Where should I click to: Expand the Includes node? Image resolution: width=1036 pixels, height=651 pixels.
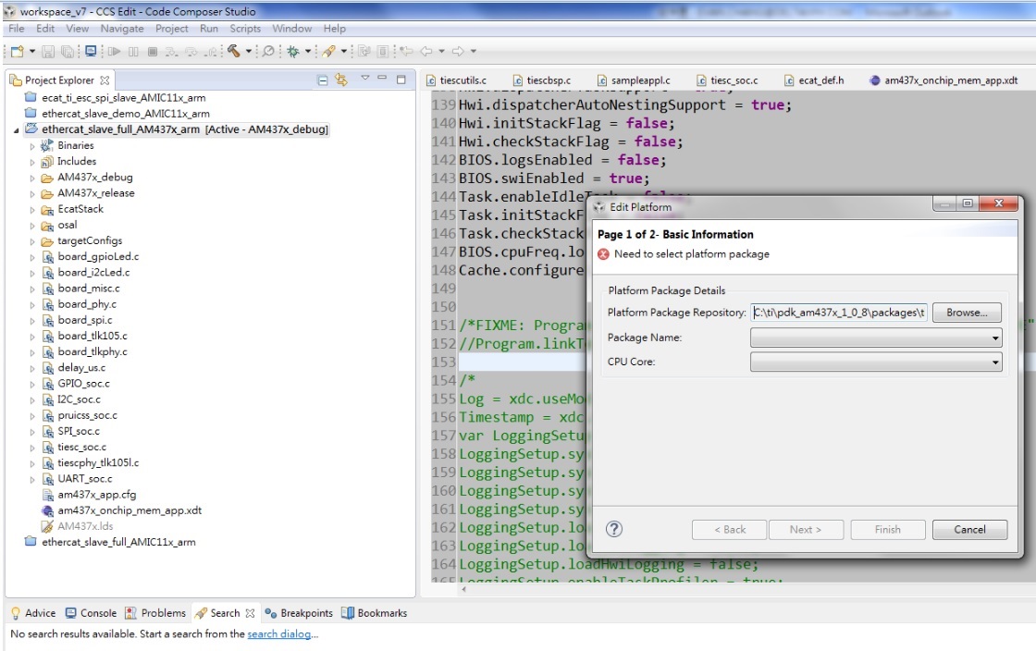click(32, 162)
